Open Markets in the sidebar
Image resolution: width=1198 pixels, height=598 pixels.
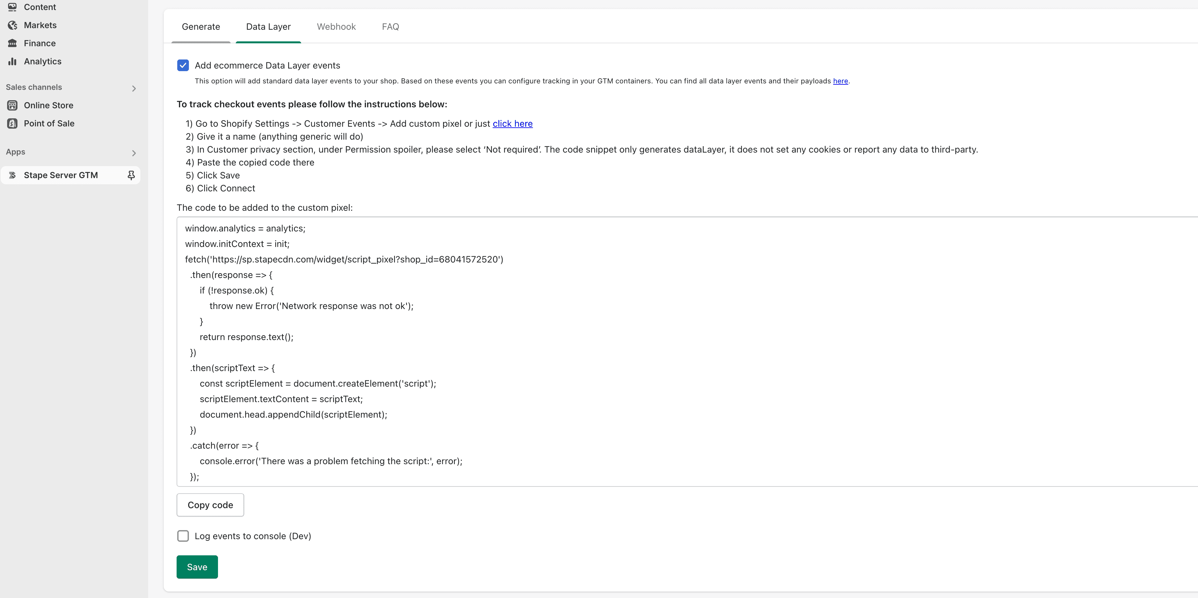pos(40,25)
